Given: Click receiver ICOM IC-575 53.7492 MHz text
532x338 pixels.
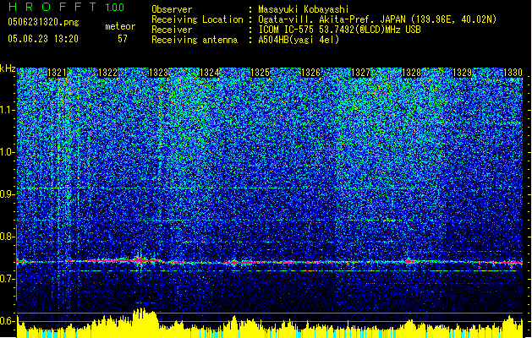Looking at the screenshot, I should click(x=339, y=30).
